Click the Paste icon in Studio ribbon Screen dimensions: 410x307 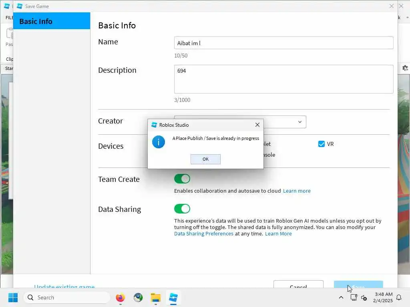10,34
